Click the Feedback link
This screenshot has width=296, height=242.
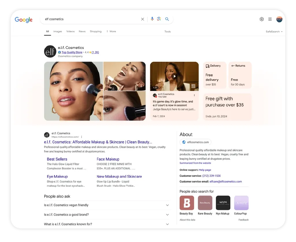(243, 220)
